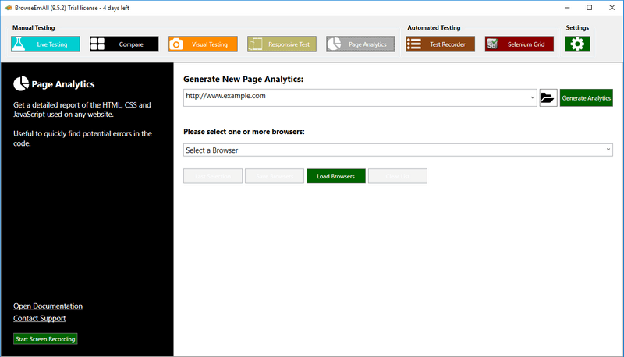Open the Open Documentation link
Image resolution: width=624 pixels, height=357 pixels.
48,306
